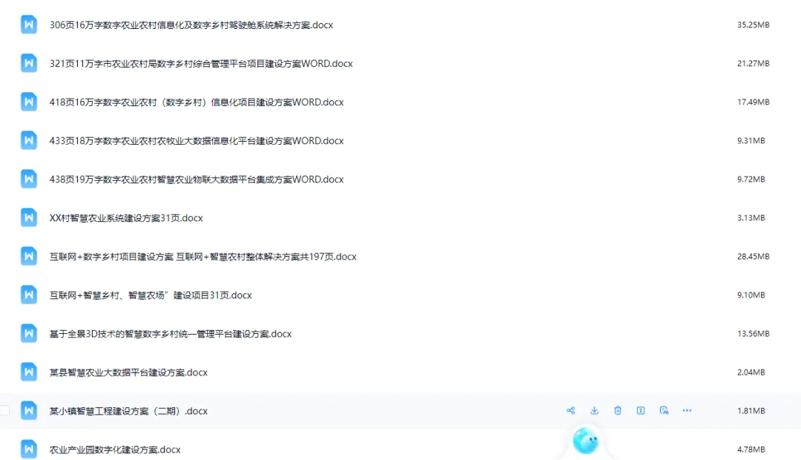Click Word icon of XX村智慧农业 file
The image size is (801, 460).
(x=29, y=217)
